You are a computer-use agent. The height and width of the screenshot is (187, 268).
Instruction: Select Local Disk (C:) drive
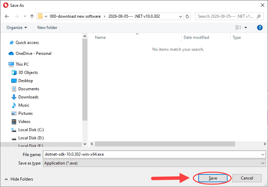(31, 130)
